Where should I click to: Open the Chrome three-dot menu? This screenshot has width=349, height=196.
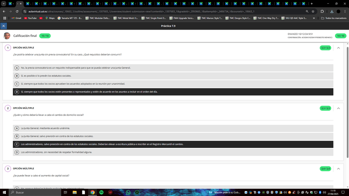[x=345, y=12]
